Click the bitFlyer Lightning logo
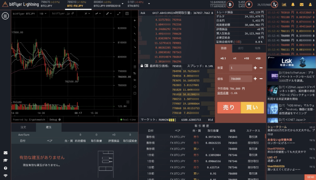The width and height of the screenshot is (316, 180). coord(20,4)
